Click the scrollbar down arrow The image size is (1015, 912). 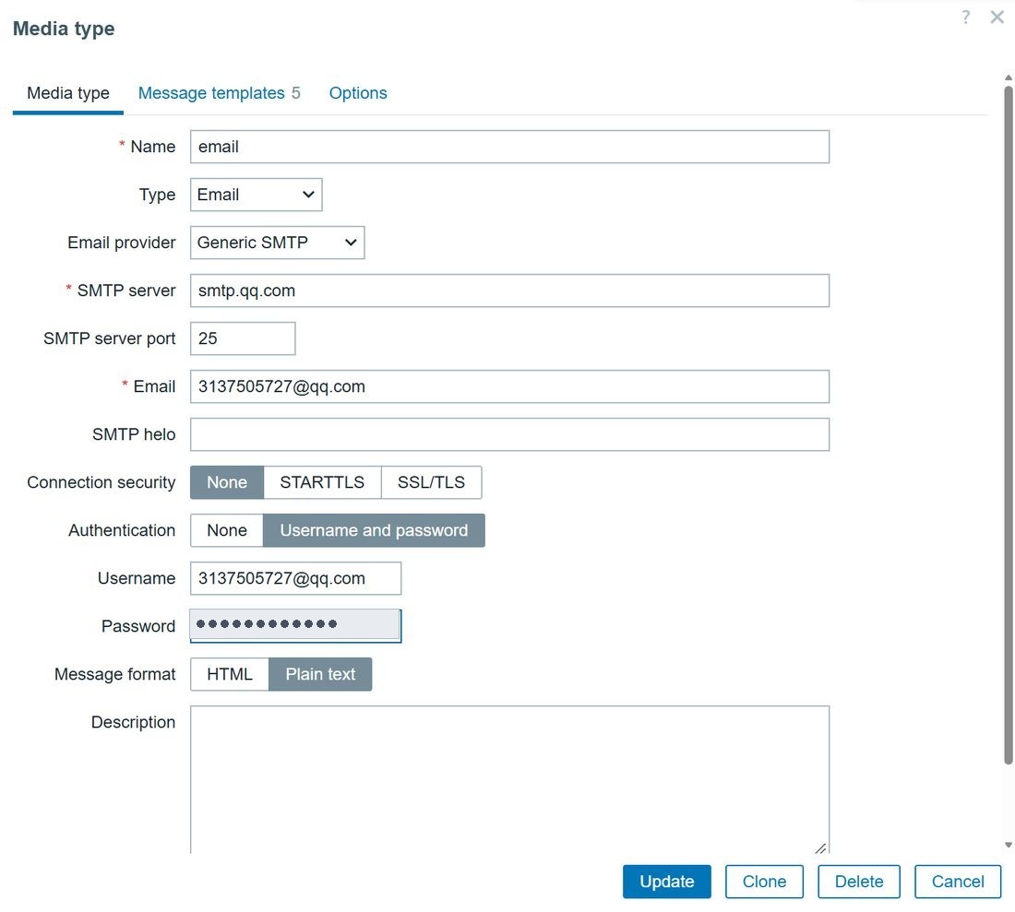(x=1009, y=845)
